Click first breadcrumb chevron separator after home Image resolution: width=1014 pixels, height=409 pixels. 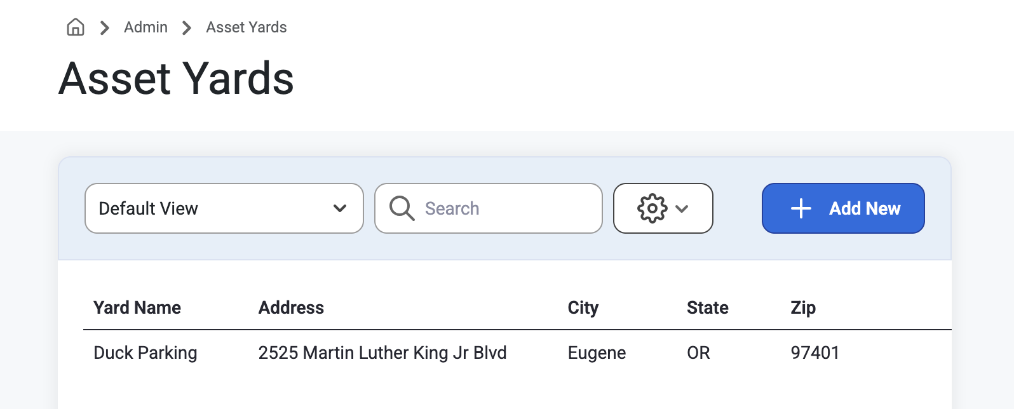coord(105,28)
